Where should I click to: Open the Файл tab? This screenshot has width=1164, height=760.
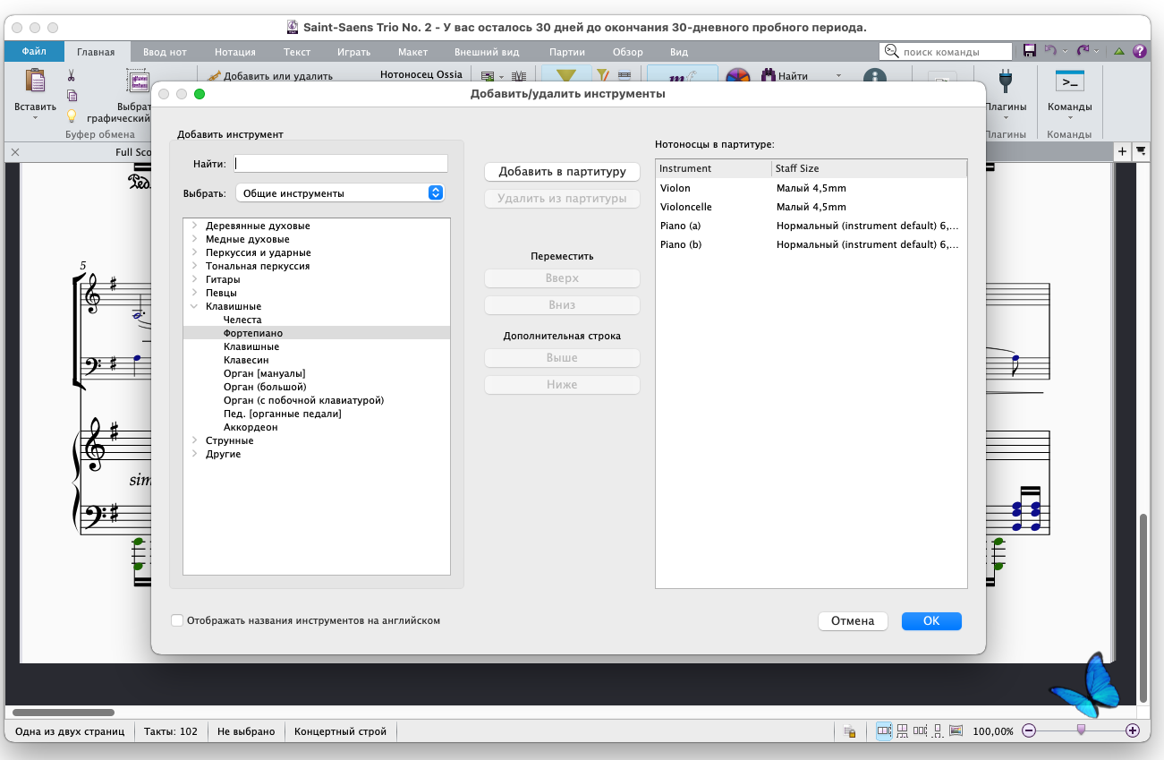(x=34, y=52)
